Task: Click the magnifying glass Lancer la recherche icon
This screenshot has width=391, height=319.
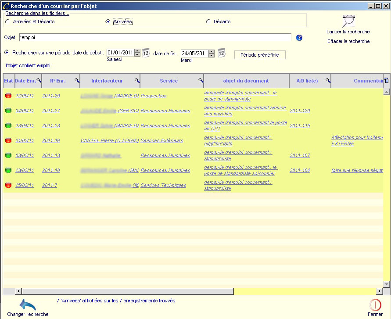Action: [348, 21]
